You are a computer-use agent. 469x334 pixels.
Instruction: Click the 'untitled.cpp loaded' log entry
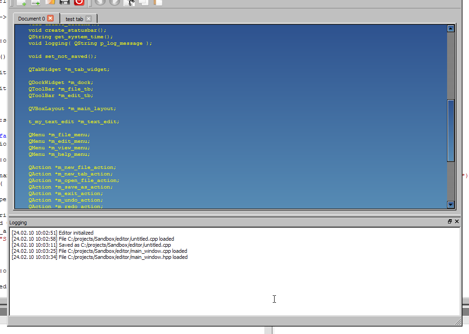(93, 239)
